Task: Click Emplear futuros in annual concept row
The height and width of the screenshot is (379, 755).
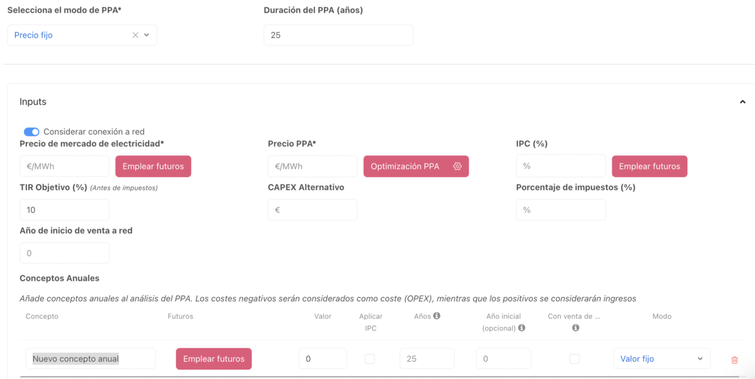Action: pos(213,359)
